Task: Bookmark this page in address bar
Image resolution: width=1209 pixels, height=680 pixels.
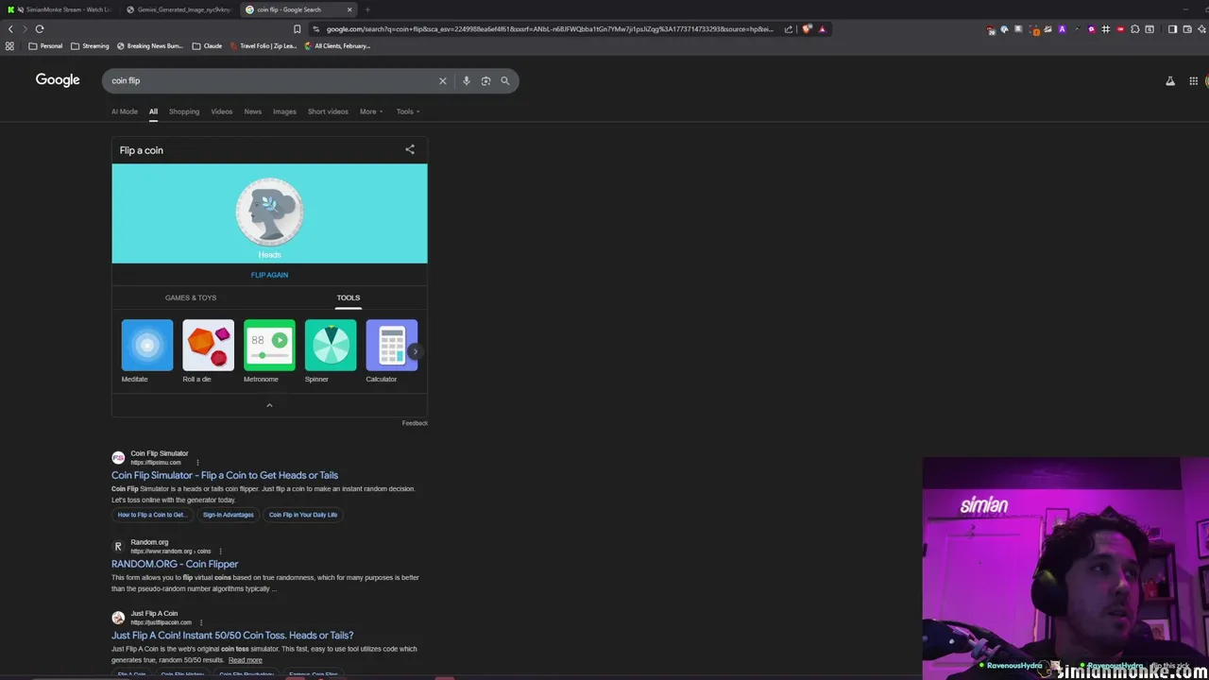Action: click(297, 28)
